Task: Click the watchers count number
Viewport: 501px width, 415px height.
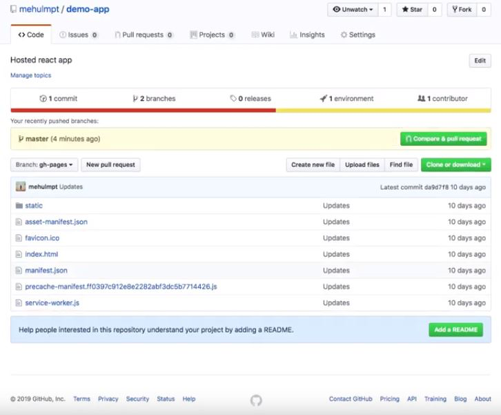Action: [384, 10]
